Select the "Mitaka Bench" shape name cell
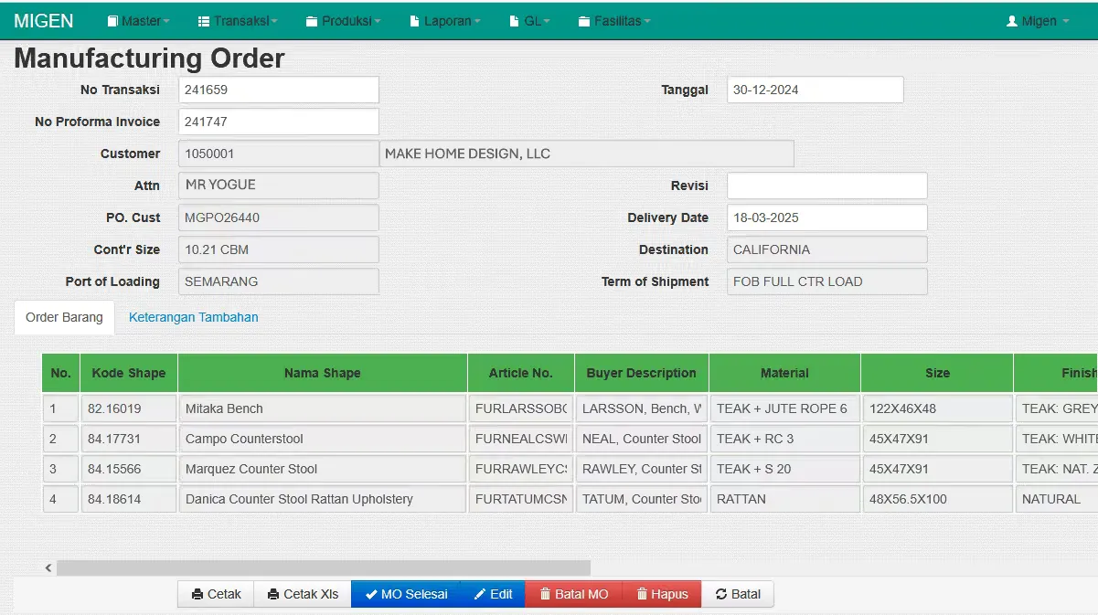Image resolution: width=1098 pixels, height=615 pixels. coord(323,408)
